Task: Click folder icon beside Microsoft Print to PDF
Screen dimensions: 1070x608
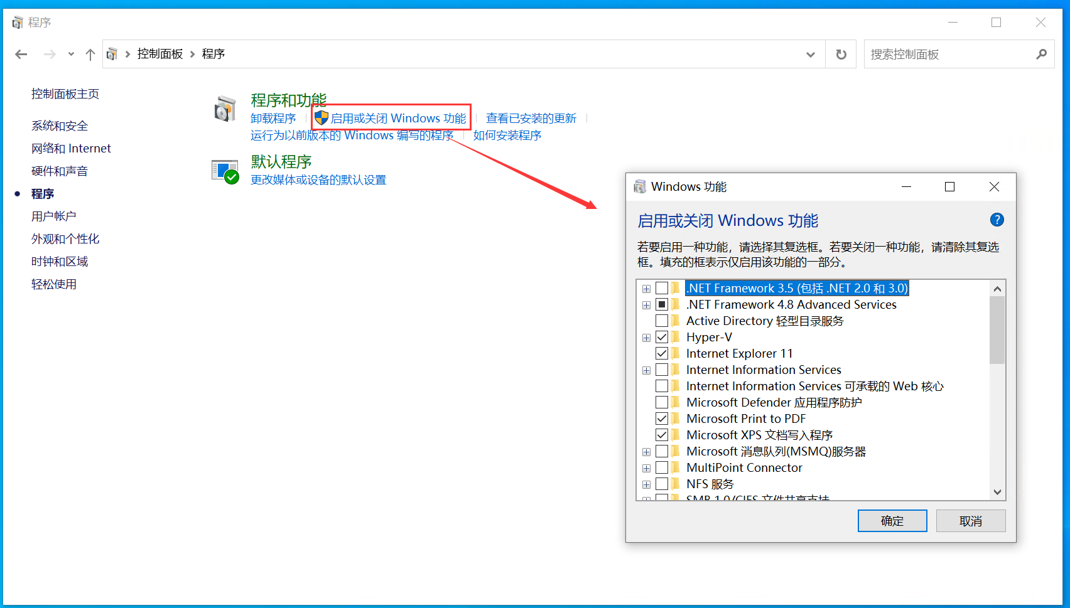Action: (676, 419)
